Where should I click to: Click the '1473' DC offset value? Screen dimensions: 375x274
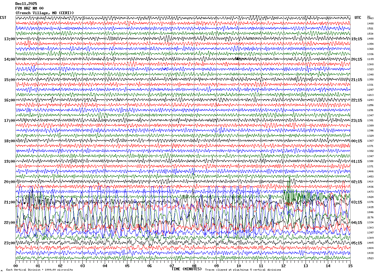click(370, 192)
